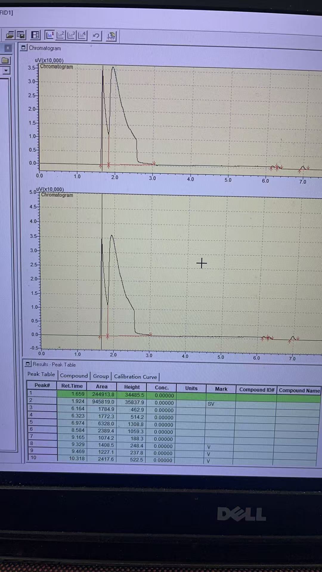The image size is (322, 572).
Task: Select the channel 2 chromatogram icon
Action: click(x=60, y=35)
